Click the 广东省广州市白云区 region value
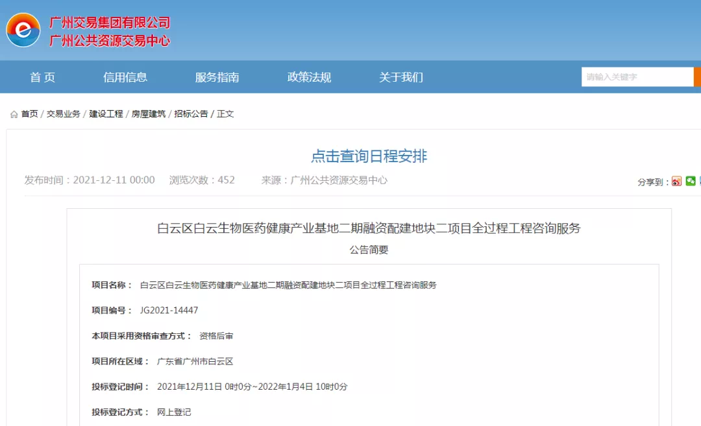 point(195,361)
